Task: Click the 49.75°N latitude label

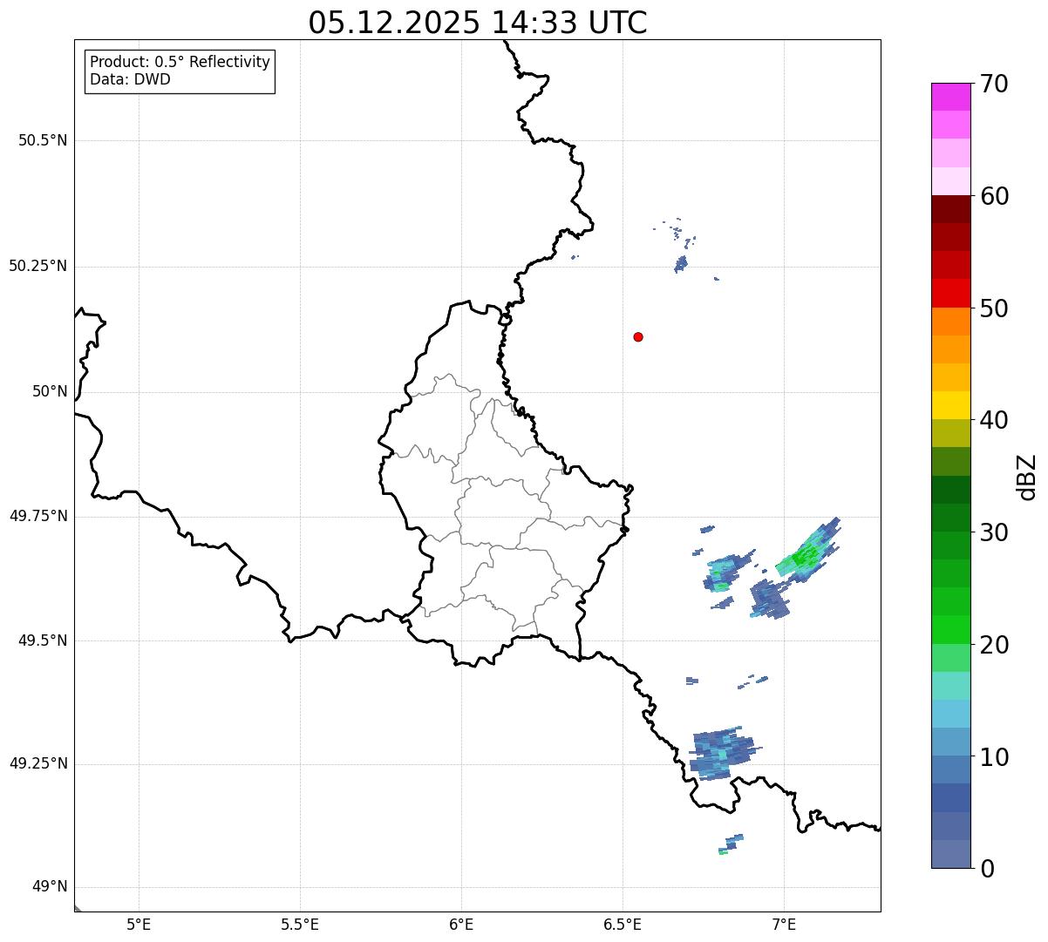Action: [x=38, y=516]
